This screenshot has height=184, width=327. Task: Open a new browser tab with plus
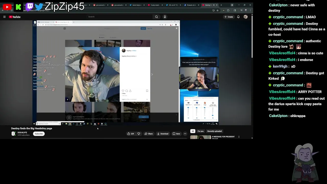(x=221, y=5)
